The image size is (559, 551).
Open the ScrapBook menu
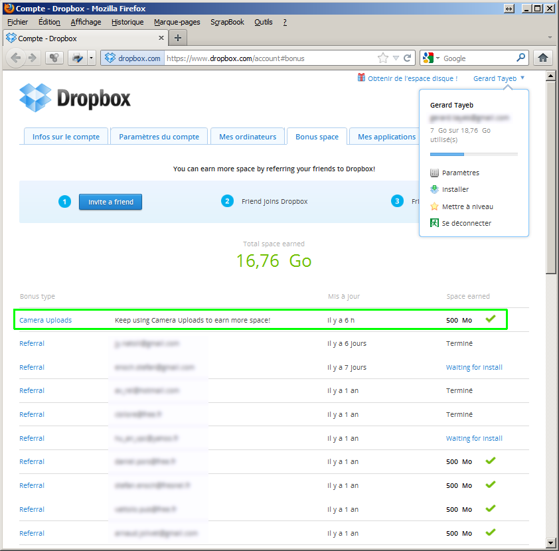(x=227, y=22)
